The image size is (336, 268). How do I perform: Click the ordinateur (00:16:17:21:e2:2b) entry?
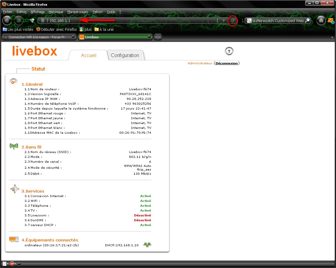pyautogui.click(x=52, y=245)
